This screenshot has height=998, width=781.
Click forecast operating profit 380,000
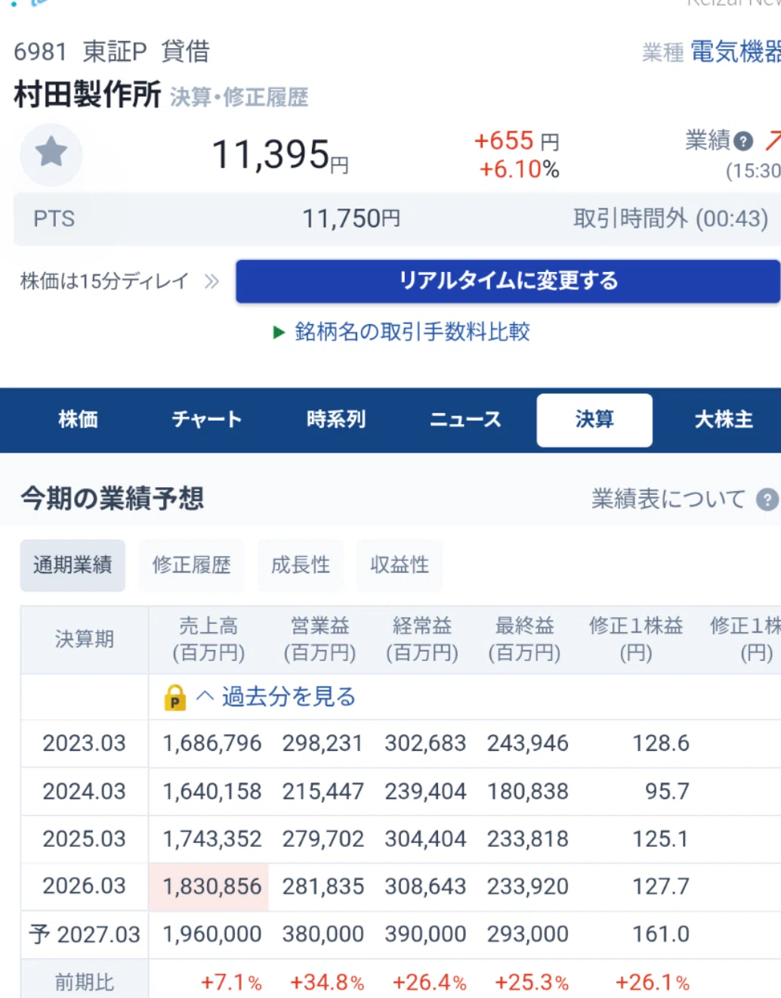(323, 935)
